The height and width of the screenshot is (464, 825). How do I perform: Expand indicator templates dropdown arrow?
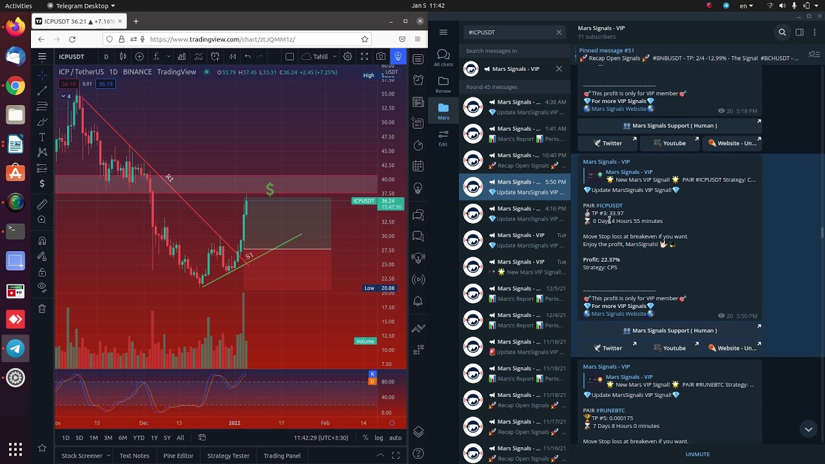168,57
